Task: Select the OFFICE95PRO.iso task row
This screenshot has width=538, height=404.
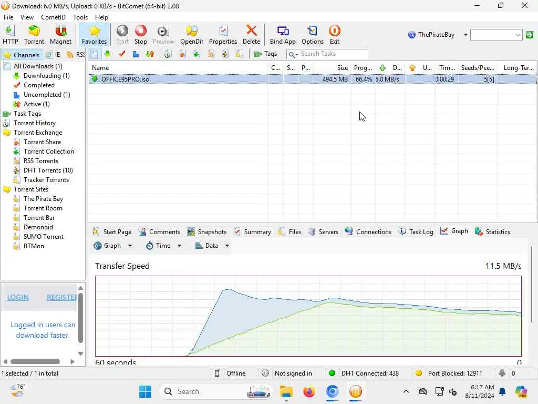Action: (312, 79)
